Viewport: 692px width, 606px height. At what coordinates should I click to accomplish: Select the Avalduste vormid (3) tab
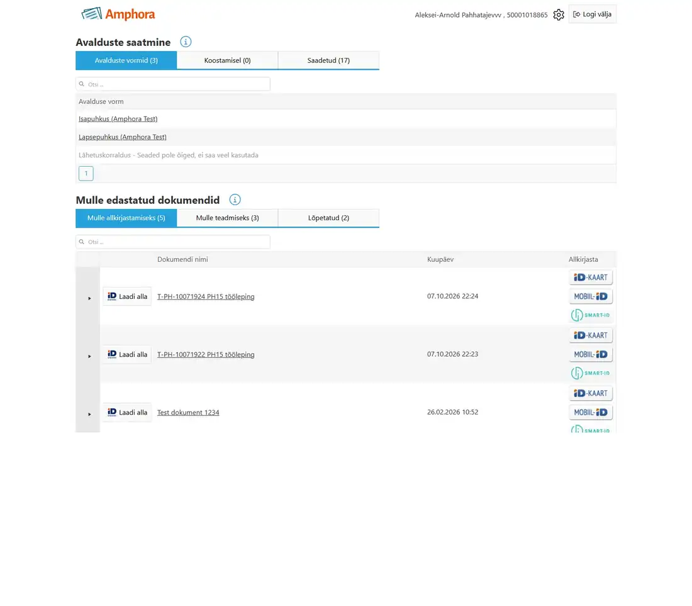(126, 60)
